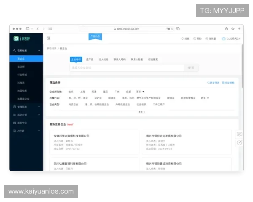The height and width of the screenshot is (202, 253).
Task: Switch to the 查产品 search tab
Action: [x=90, y=59]
